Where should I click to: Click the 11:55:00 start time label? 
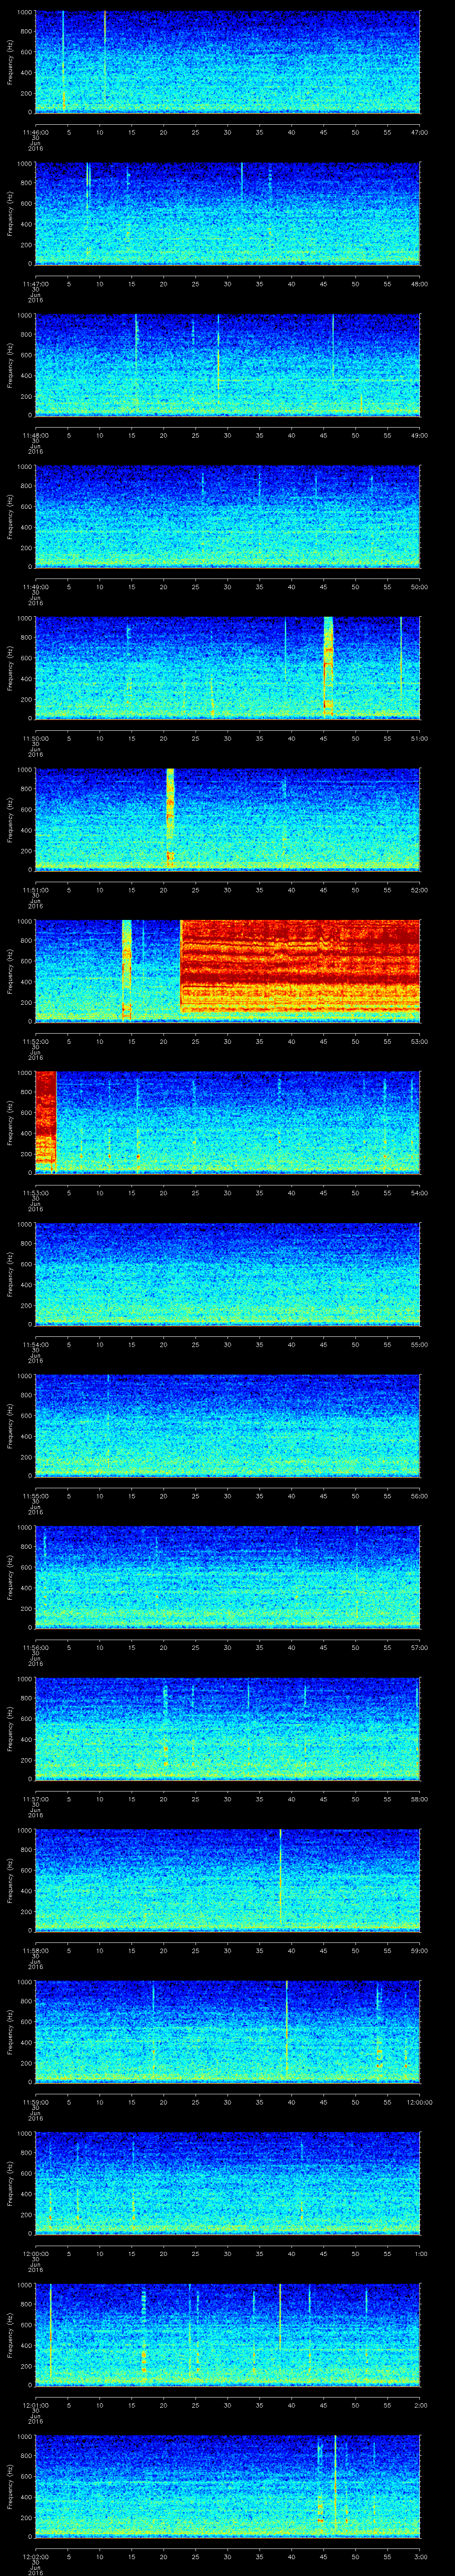(35, 1496)
